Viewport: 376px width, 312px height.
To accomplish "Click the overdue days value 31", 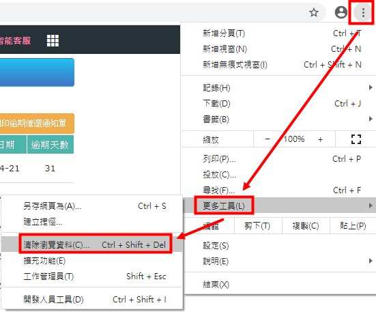I will tap(50, 169).
